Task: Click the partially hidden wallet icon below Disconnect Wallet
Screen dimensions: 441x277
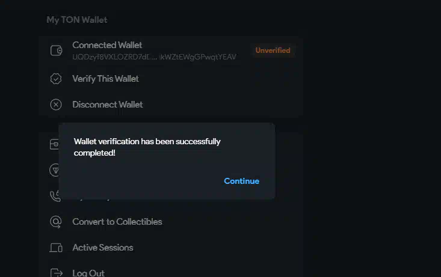Action: (54, 144)
